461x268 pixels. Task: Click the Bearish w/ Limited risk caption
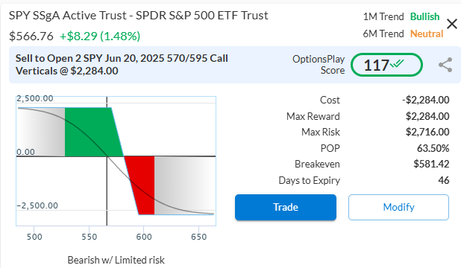116,260
